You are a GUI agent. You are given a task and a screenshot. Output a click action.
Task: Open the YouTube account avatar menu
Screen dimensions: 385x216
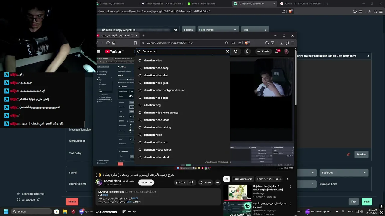286,52
